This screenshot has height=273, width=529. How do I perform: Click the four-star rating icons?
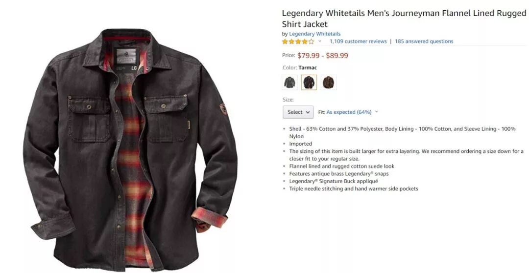click(x=298, y=42)
